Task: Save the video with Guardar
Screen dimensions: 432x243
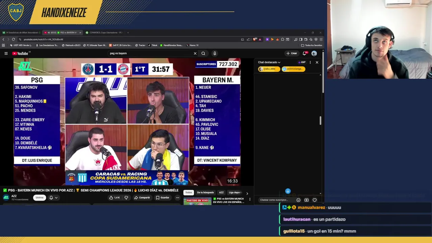Action: pos(162,197)
